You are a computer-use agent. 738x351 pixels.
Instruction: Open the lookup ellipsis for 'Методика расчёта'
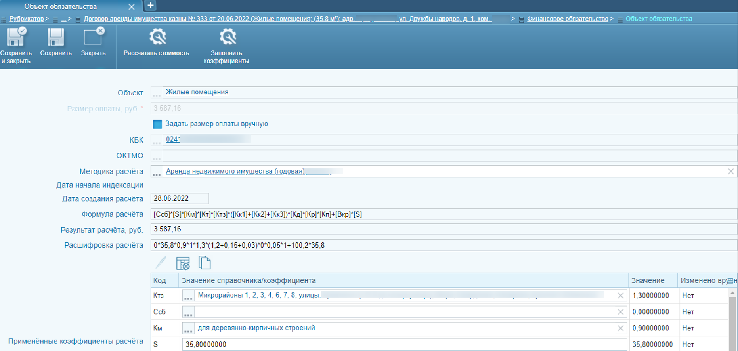[157, 172]
